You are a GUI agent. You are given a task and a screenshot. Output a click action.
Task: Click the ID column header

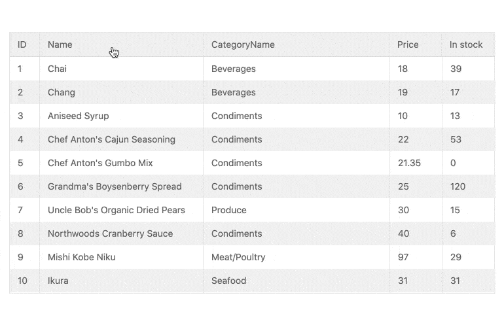click(x=22, y=44)
